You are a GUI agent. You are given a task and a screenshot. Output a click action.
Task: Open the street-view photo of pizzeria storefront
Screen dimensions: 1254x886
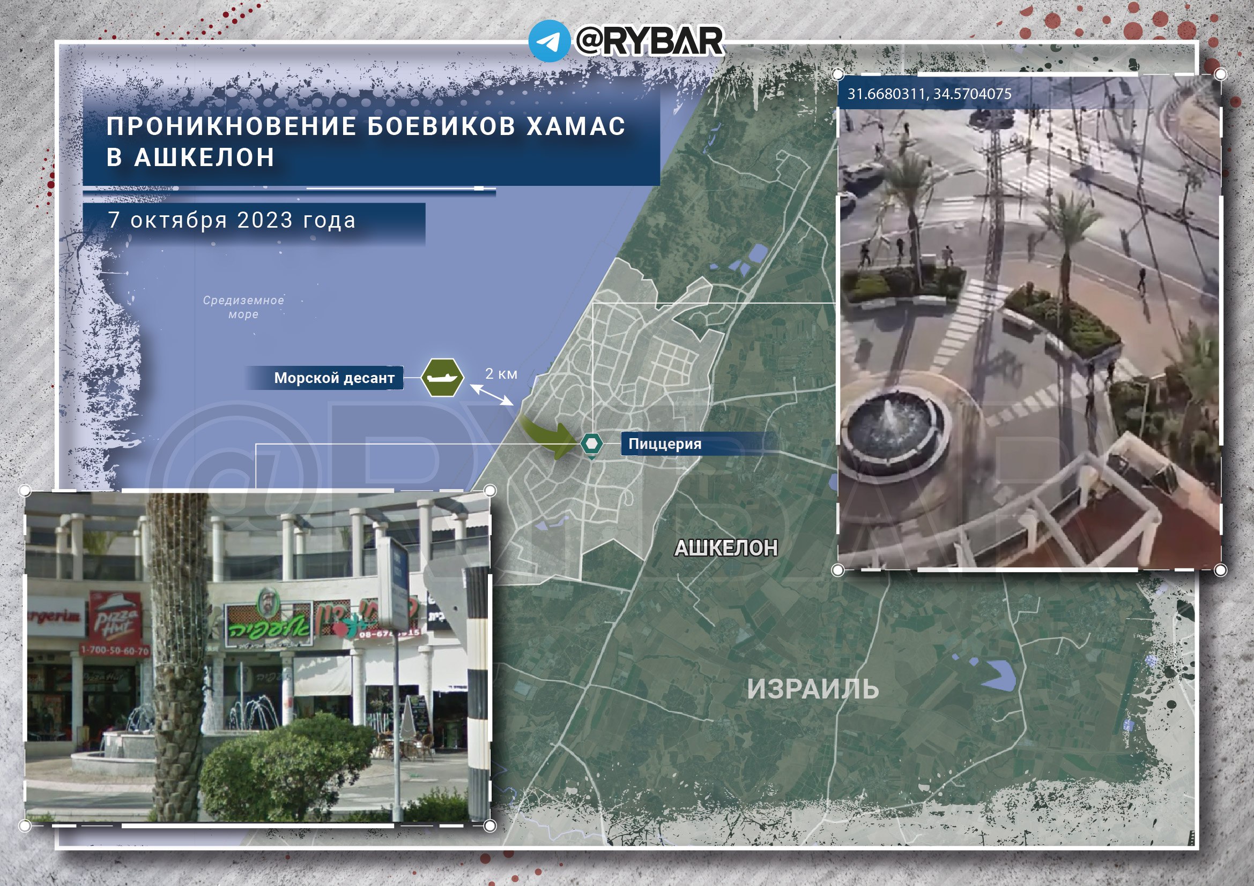(258, 657)
